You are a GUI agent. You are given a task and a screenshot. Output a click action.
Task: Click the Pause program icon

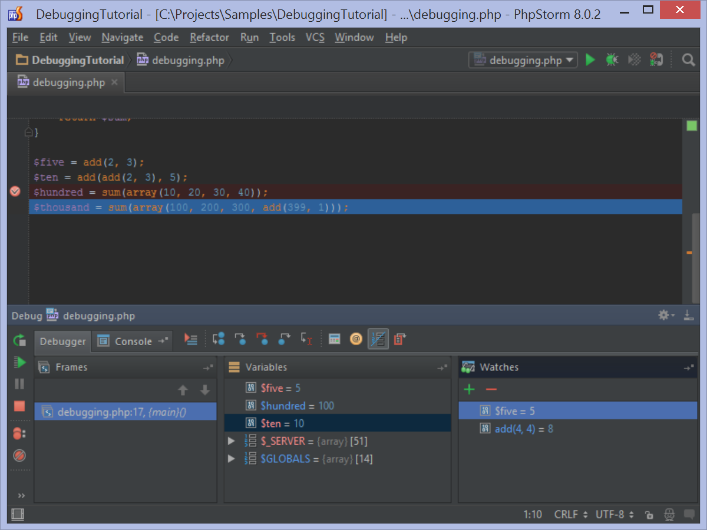[x=19, y=384]
